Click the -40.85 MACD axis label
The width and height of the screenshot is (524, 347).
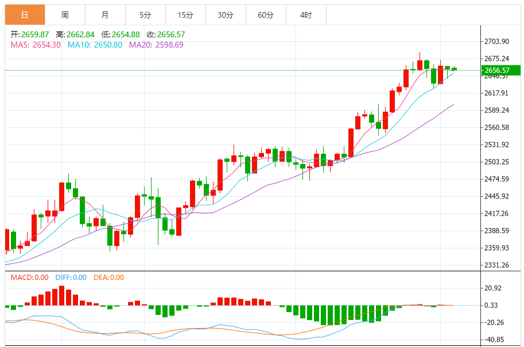pos(494,340)
